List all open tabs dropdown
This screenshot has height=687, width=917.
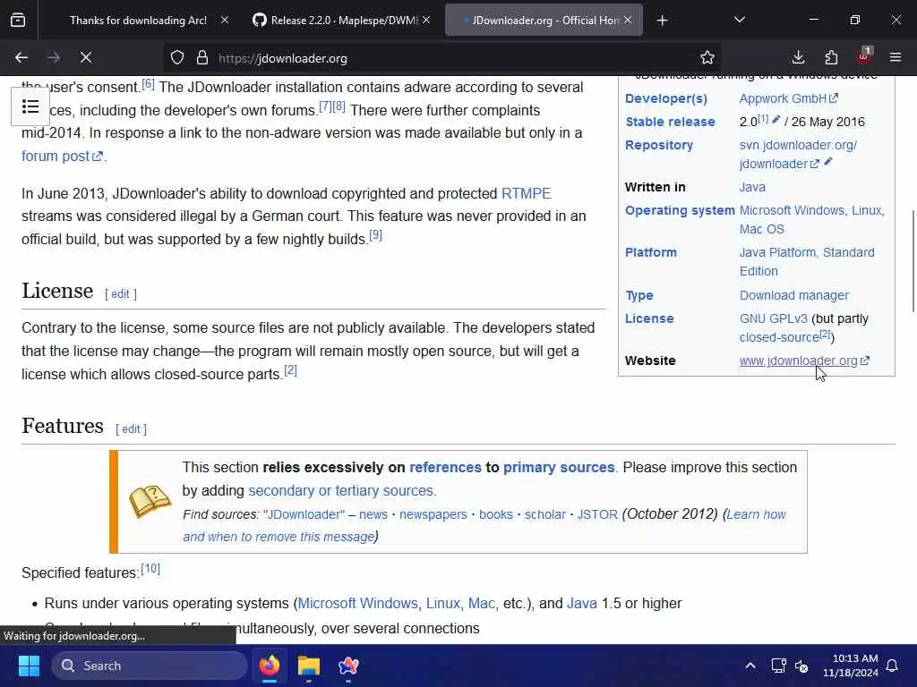pos(740,21)
